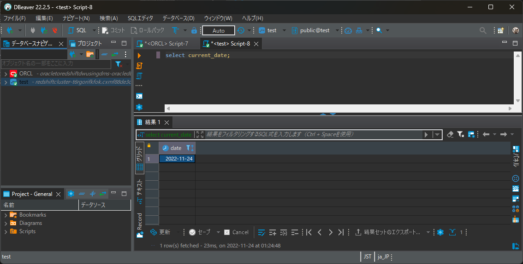Expand the Scripts folder

[6, 232]
